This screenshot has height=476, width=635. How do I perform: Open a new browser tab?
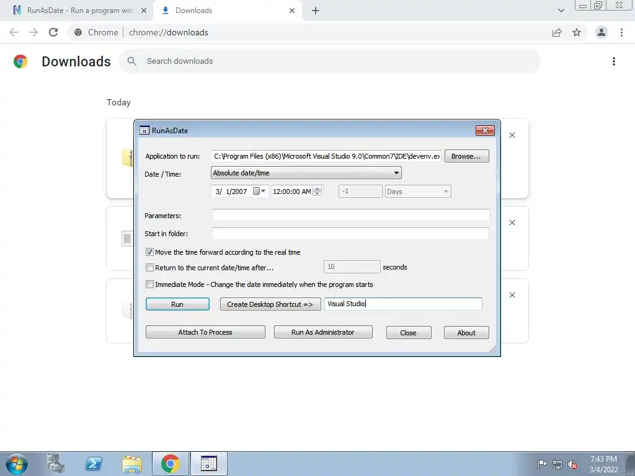[x=316, y=11]
